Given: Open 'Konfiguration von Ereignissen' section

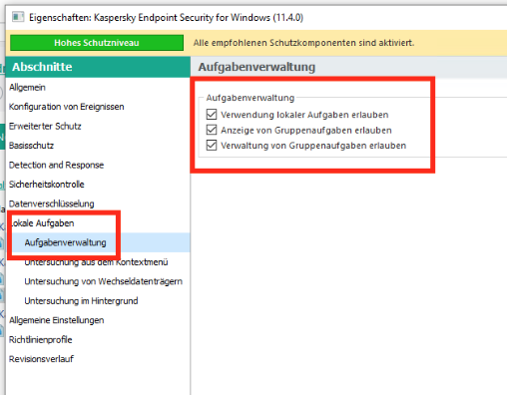Looking at the screenshot, I should [67, 107].
